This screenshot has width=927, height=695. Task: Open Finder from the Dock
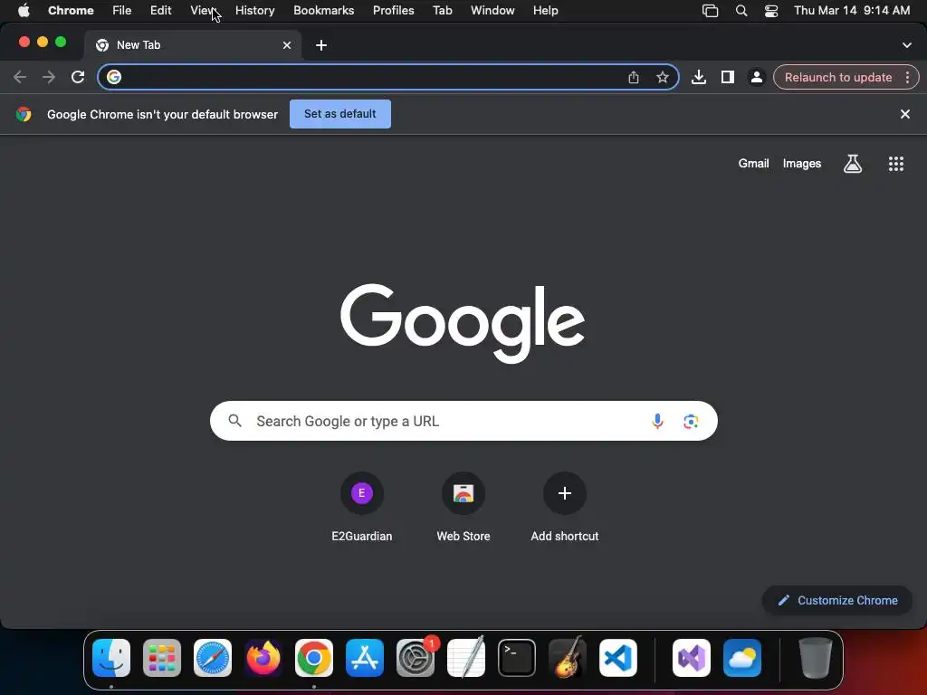tap(111, 658)
